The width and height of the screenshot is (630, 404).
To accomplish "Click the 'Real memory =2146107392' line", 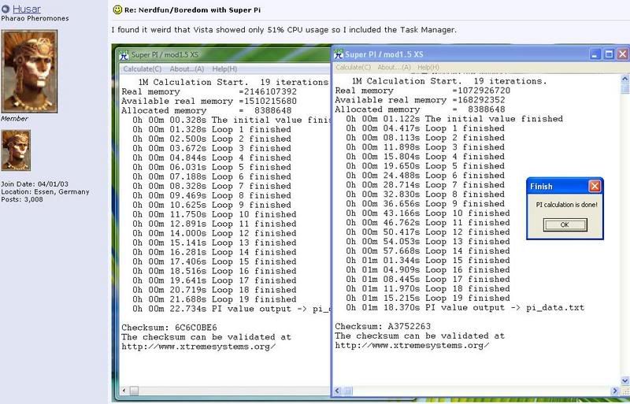I will tap(209, 91).
